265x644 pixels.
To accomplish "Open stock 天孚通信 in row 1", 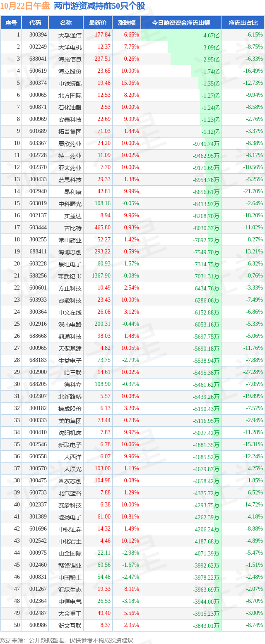I will [x=70, y=35].
